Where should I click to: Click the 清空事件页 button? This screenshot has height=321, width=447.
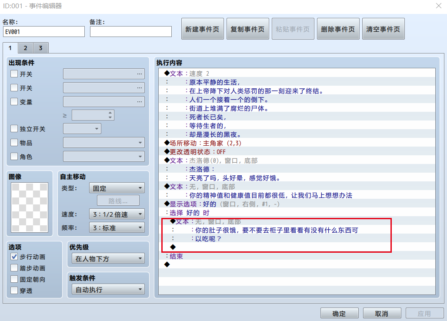click(x=383, y=29)
